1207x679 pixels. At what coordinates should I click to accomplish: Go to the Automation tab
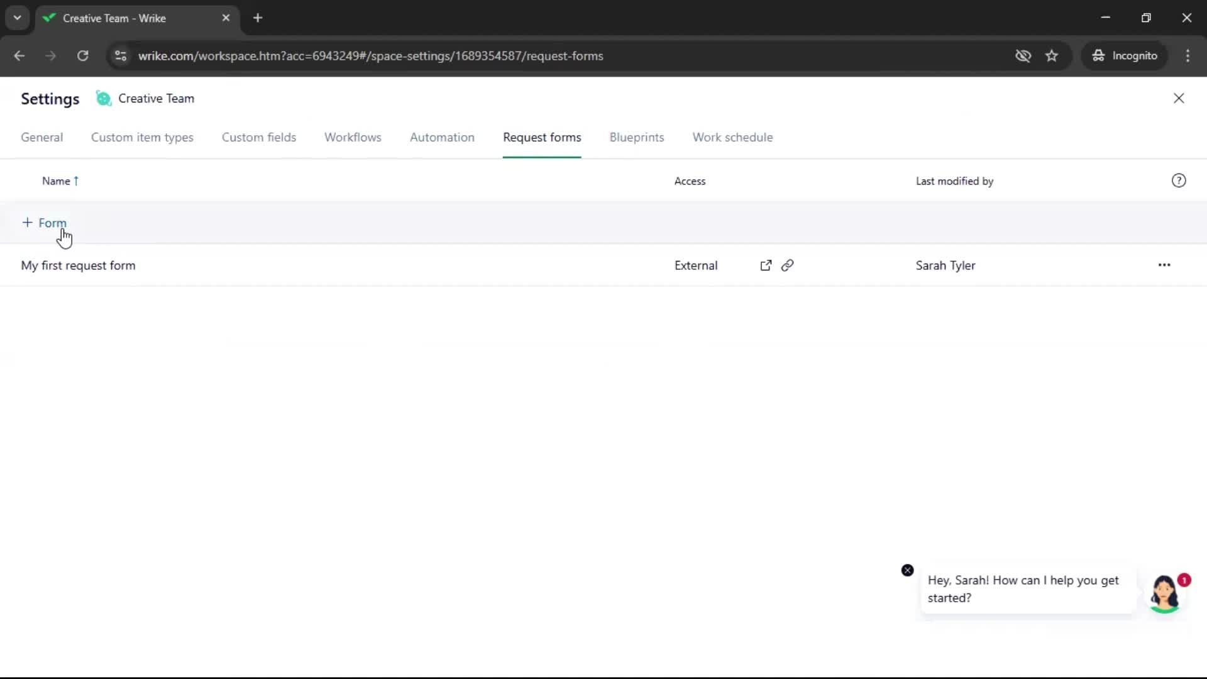(442, 137)
